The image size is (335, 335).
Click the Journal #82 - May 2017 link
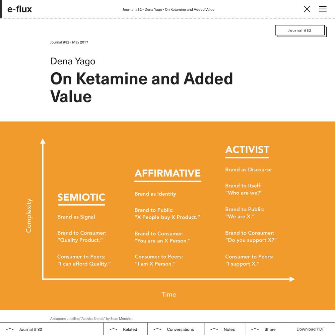tap(69, 42)
